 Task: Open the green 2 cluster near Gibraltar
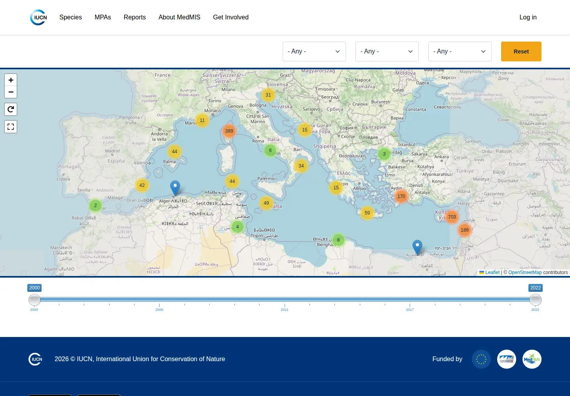click(95, 206)
